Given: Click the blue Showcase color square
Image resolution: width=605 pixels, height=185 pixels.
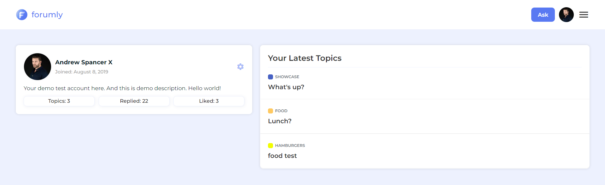Looking at the screenshot, I should point(271,77).
